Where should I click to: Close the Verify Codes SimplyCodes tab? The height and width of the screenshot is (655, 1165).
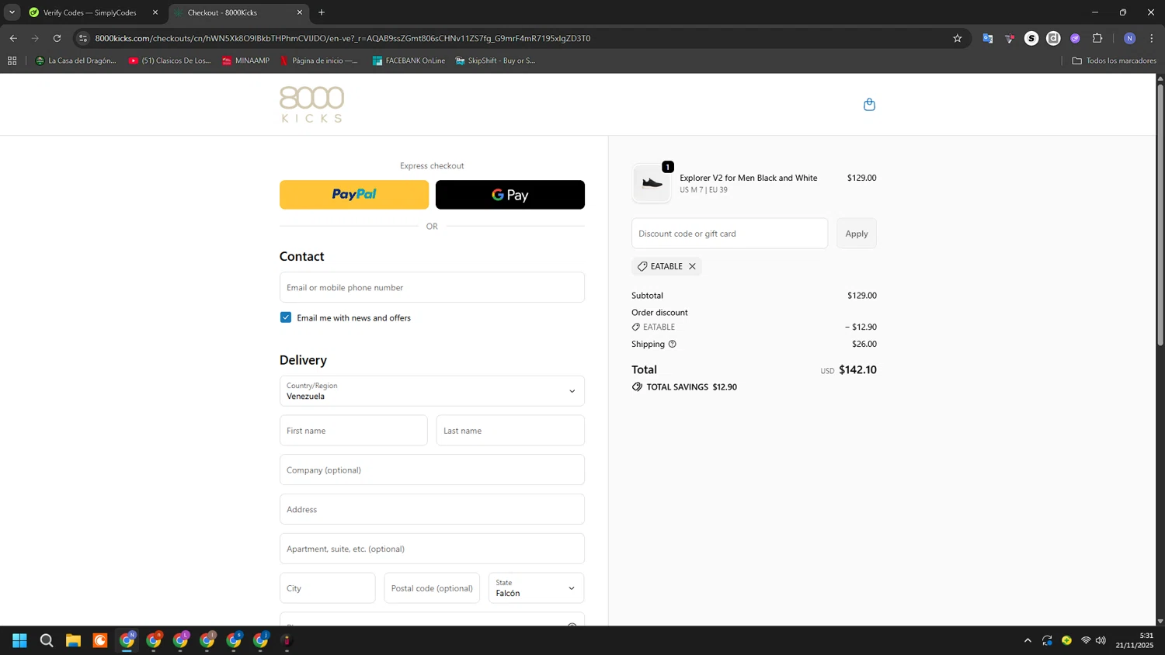click(155, 12)
